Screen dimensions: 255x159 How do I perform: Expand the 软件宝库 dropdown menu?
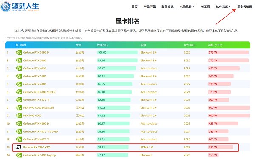223,6
